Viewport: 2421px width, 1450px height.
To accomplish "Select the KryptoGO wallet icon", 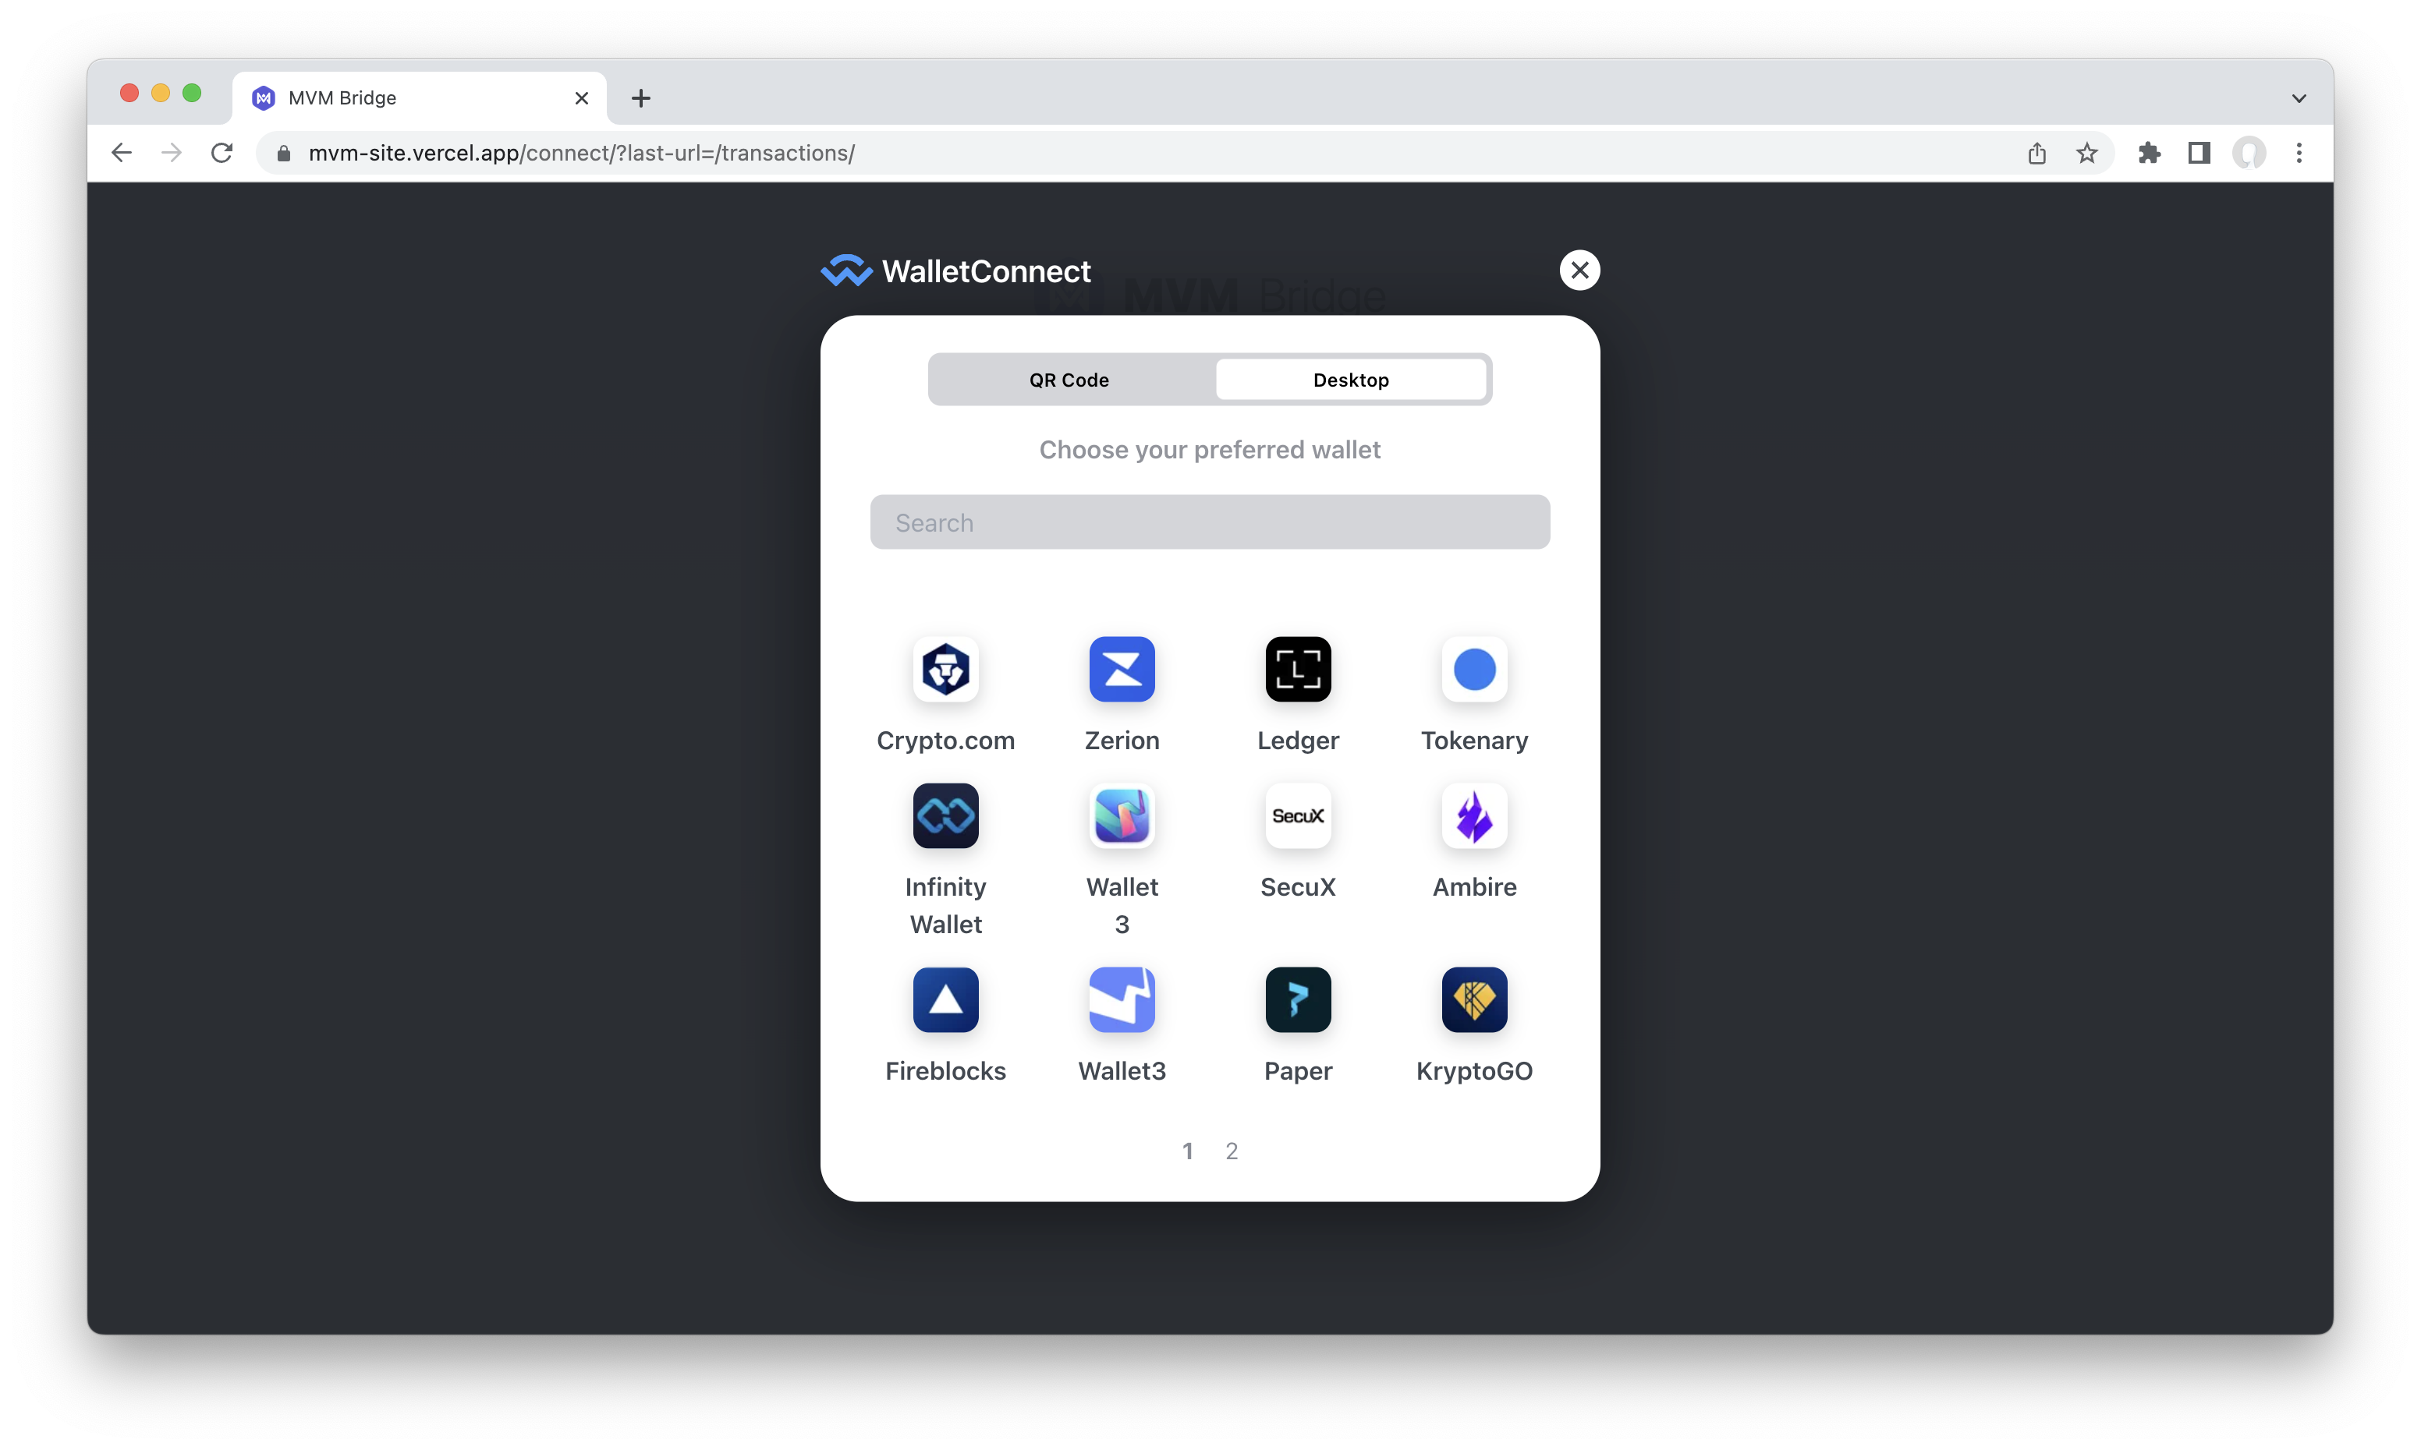I will click(x=1475, y=999).
